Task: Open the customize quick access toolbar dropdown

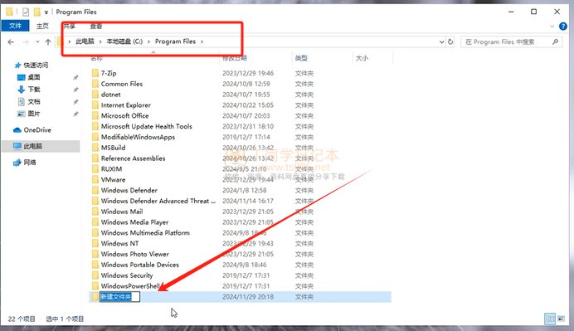Action: point(46,12)
